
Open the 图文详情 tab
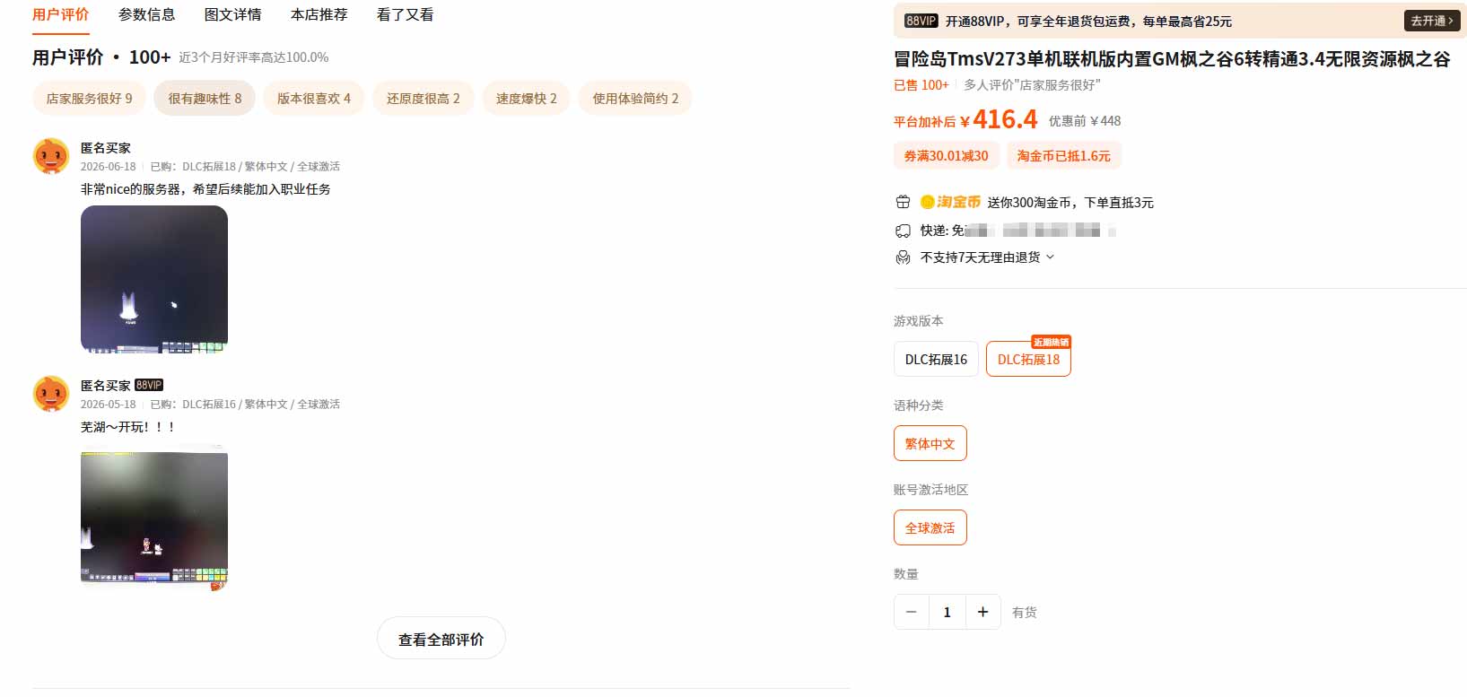point(232,14)
